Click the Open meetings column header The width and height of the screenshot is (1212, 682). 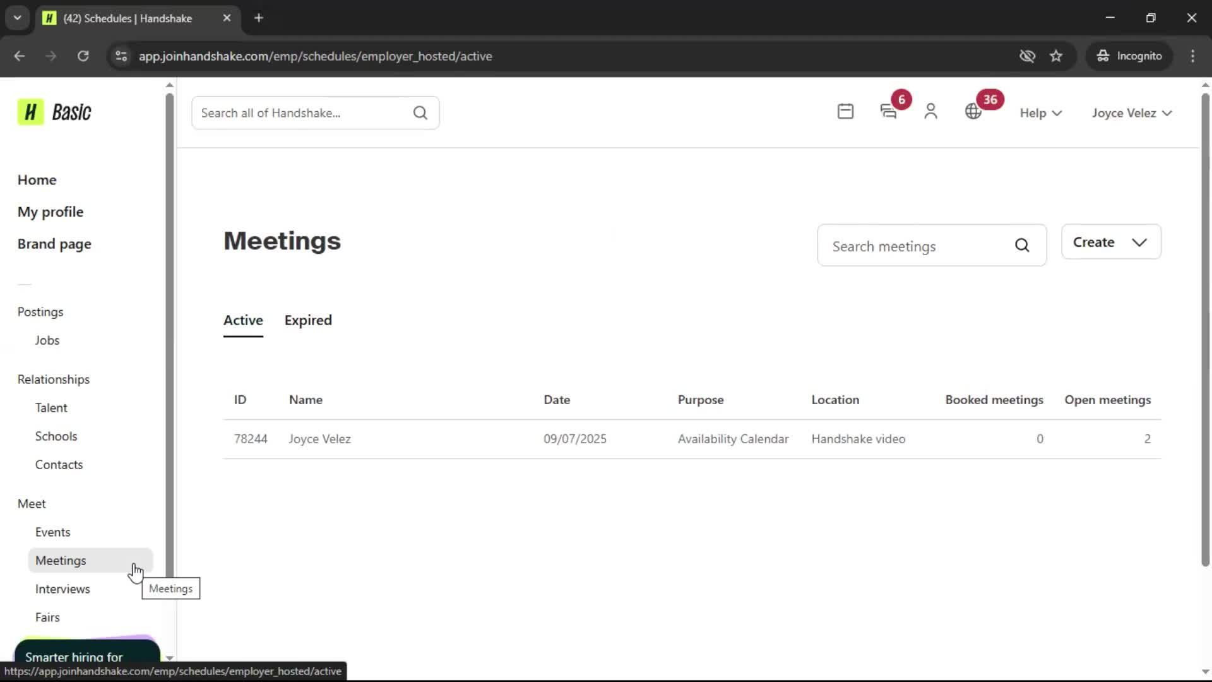tap(1108, 400)
